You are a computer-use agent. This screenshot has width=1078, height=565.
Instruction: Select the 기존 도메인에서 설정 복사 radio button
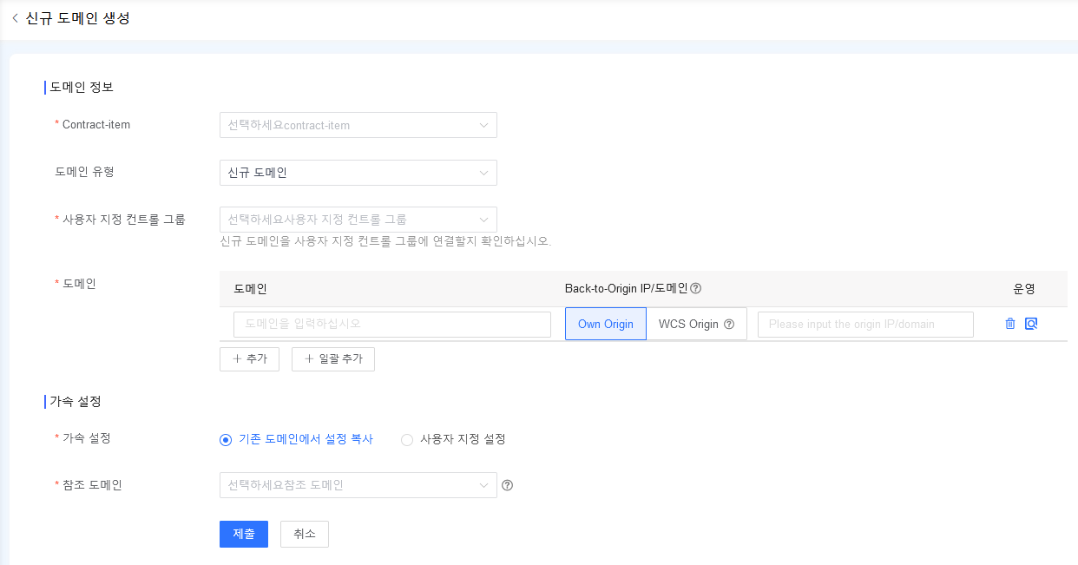(x=226, y=440)
